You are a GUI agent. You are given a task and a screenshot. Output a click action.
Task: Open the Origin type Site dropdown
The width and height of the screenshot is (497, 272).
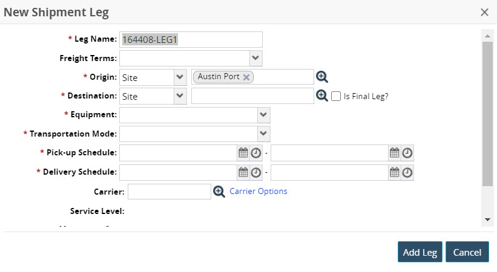[x=180, y=77]
